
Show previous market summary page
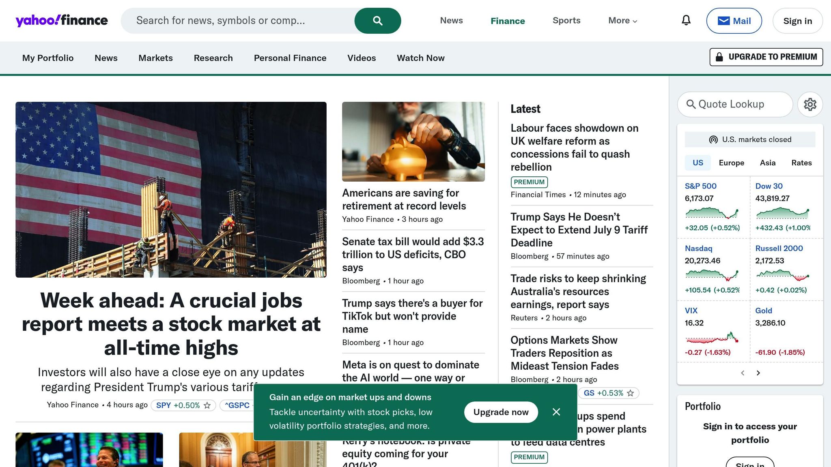pyautogui.click(x=743, y=373)
